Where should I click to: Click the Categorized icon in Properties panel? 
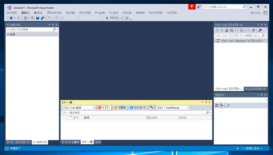[x=217, y=105]
